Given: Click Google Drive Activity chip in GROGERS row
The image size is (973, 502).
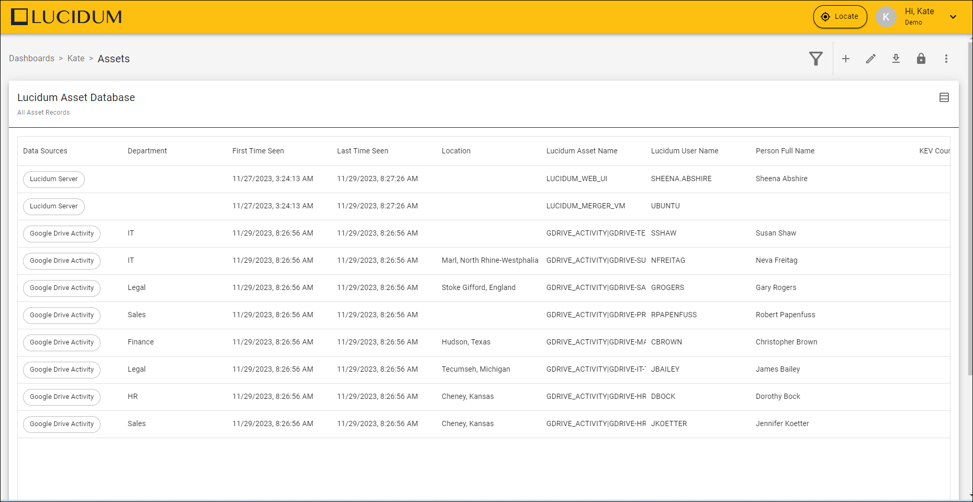Looking at the screenshot, I should point(62,288).
